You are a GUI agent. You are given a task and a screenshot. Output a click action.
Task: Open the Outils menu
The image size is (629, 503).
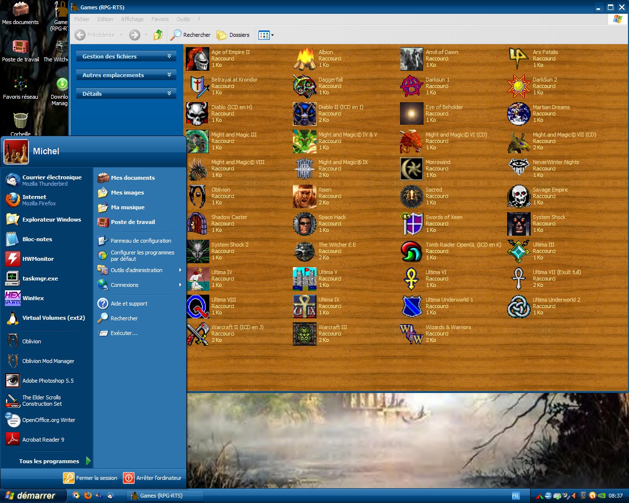click(183, 19)
